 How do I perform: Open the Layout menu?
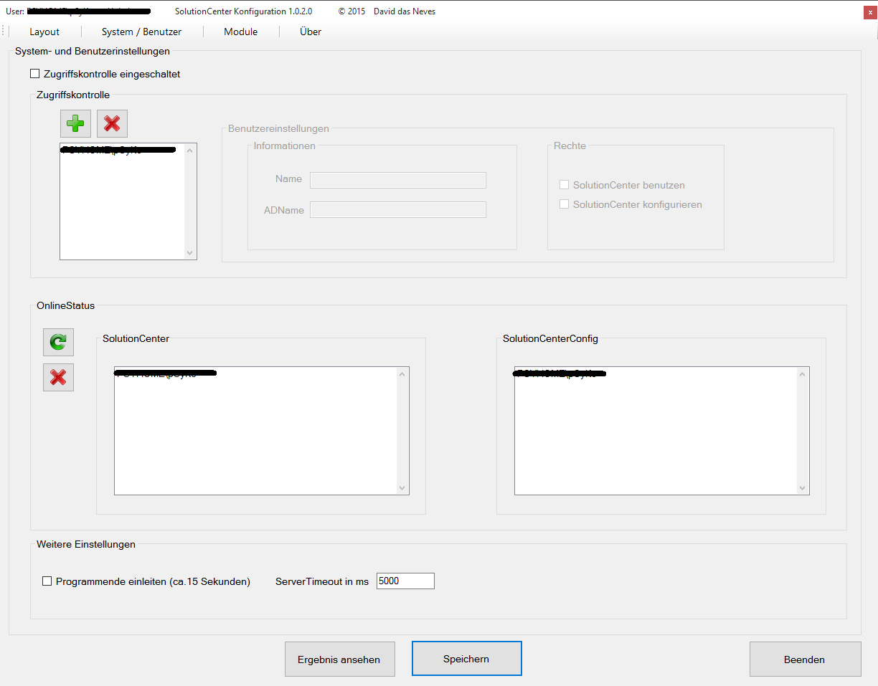click(x=44, y=32)
